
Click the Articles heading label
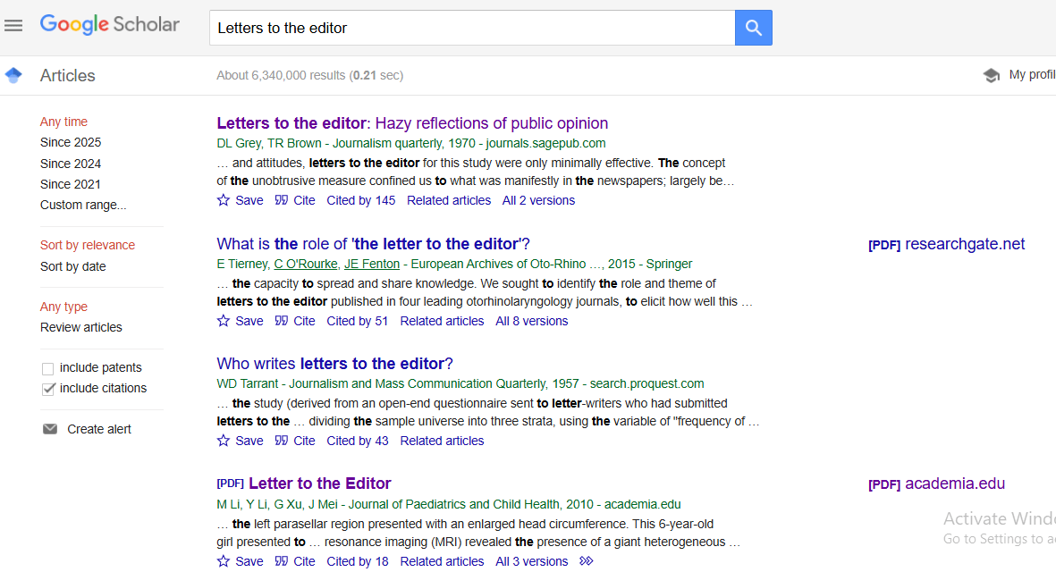(x=67, y=75)
